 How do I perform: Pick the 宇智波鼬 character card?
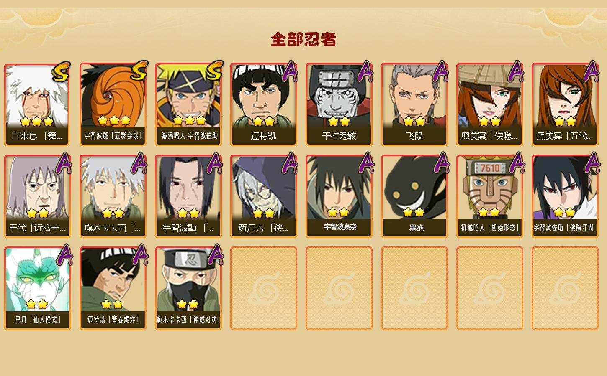pos(188,196)
